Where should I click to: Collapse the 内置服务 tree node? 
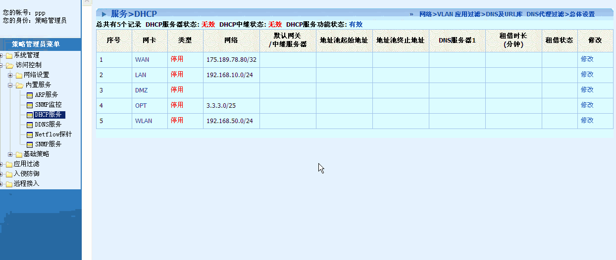click(10, 85)
